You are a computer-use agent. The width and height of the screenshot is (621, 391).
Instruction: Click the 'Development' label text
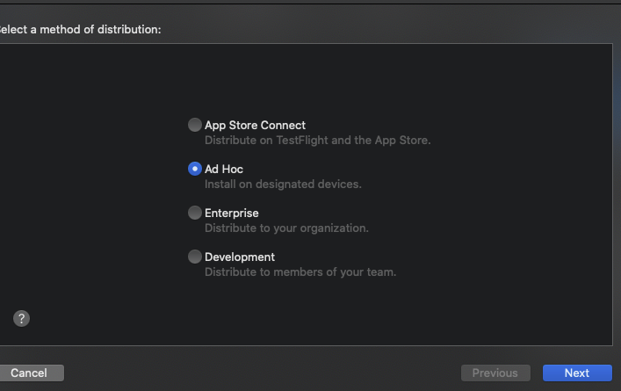(x=240, y=257)
